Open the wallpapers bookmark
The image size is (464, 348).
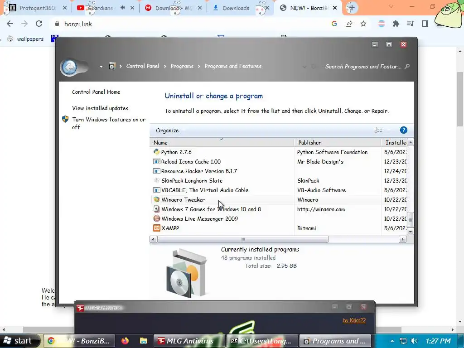(25, 39)
